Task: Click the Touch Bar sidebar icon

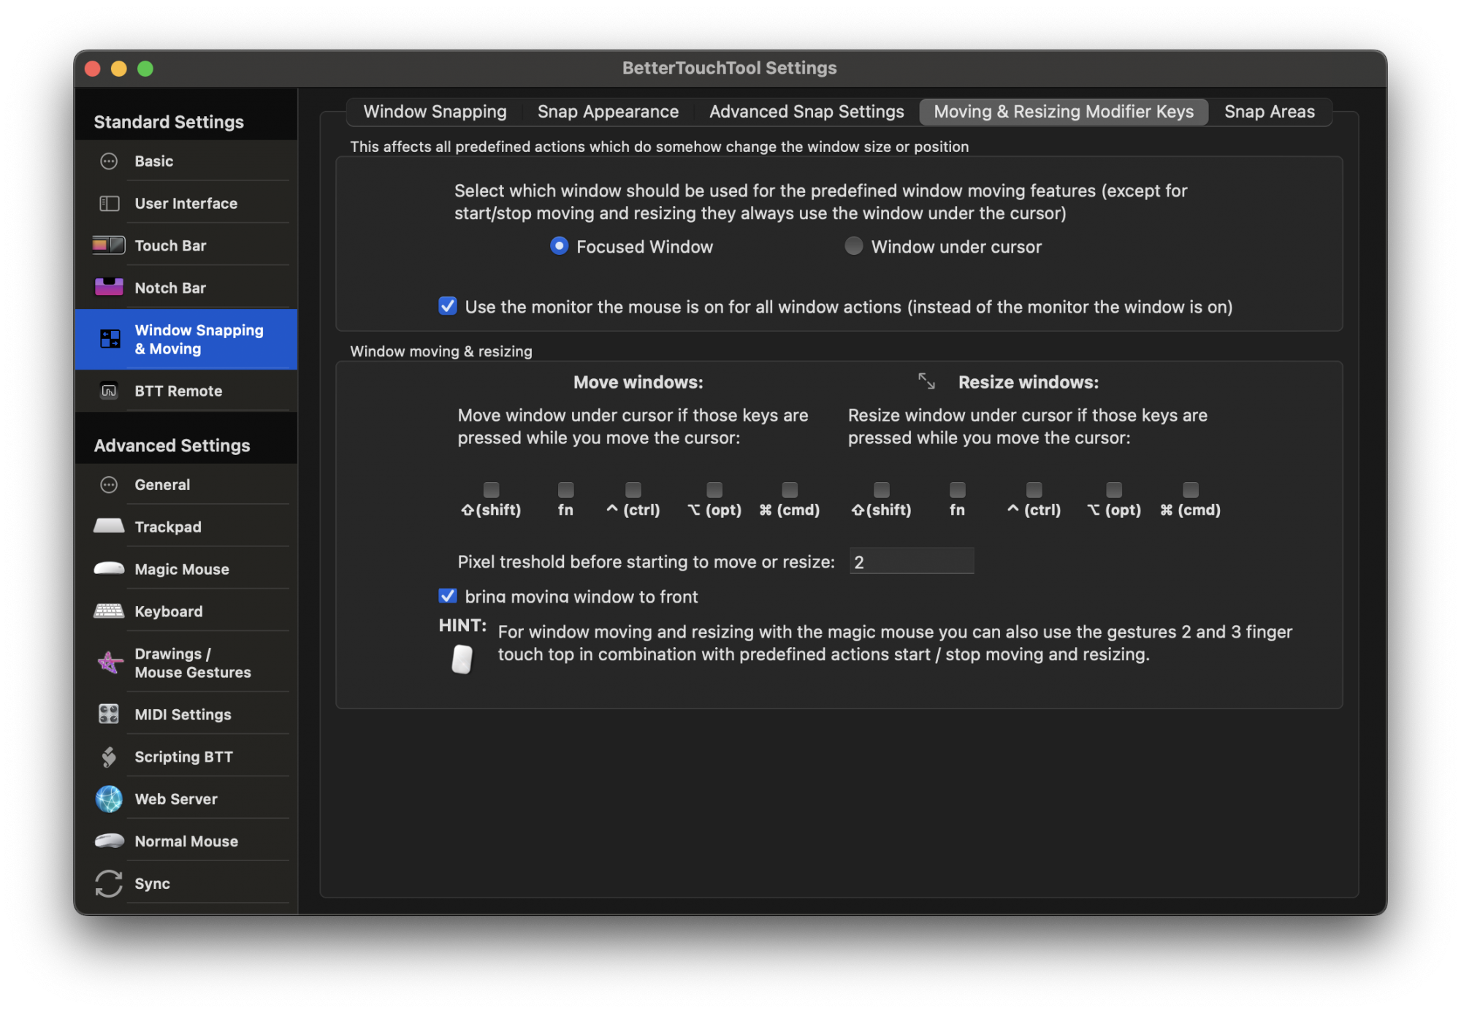Action: (109, 245)
